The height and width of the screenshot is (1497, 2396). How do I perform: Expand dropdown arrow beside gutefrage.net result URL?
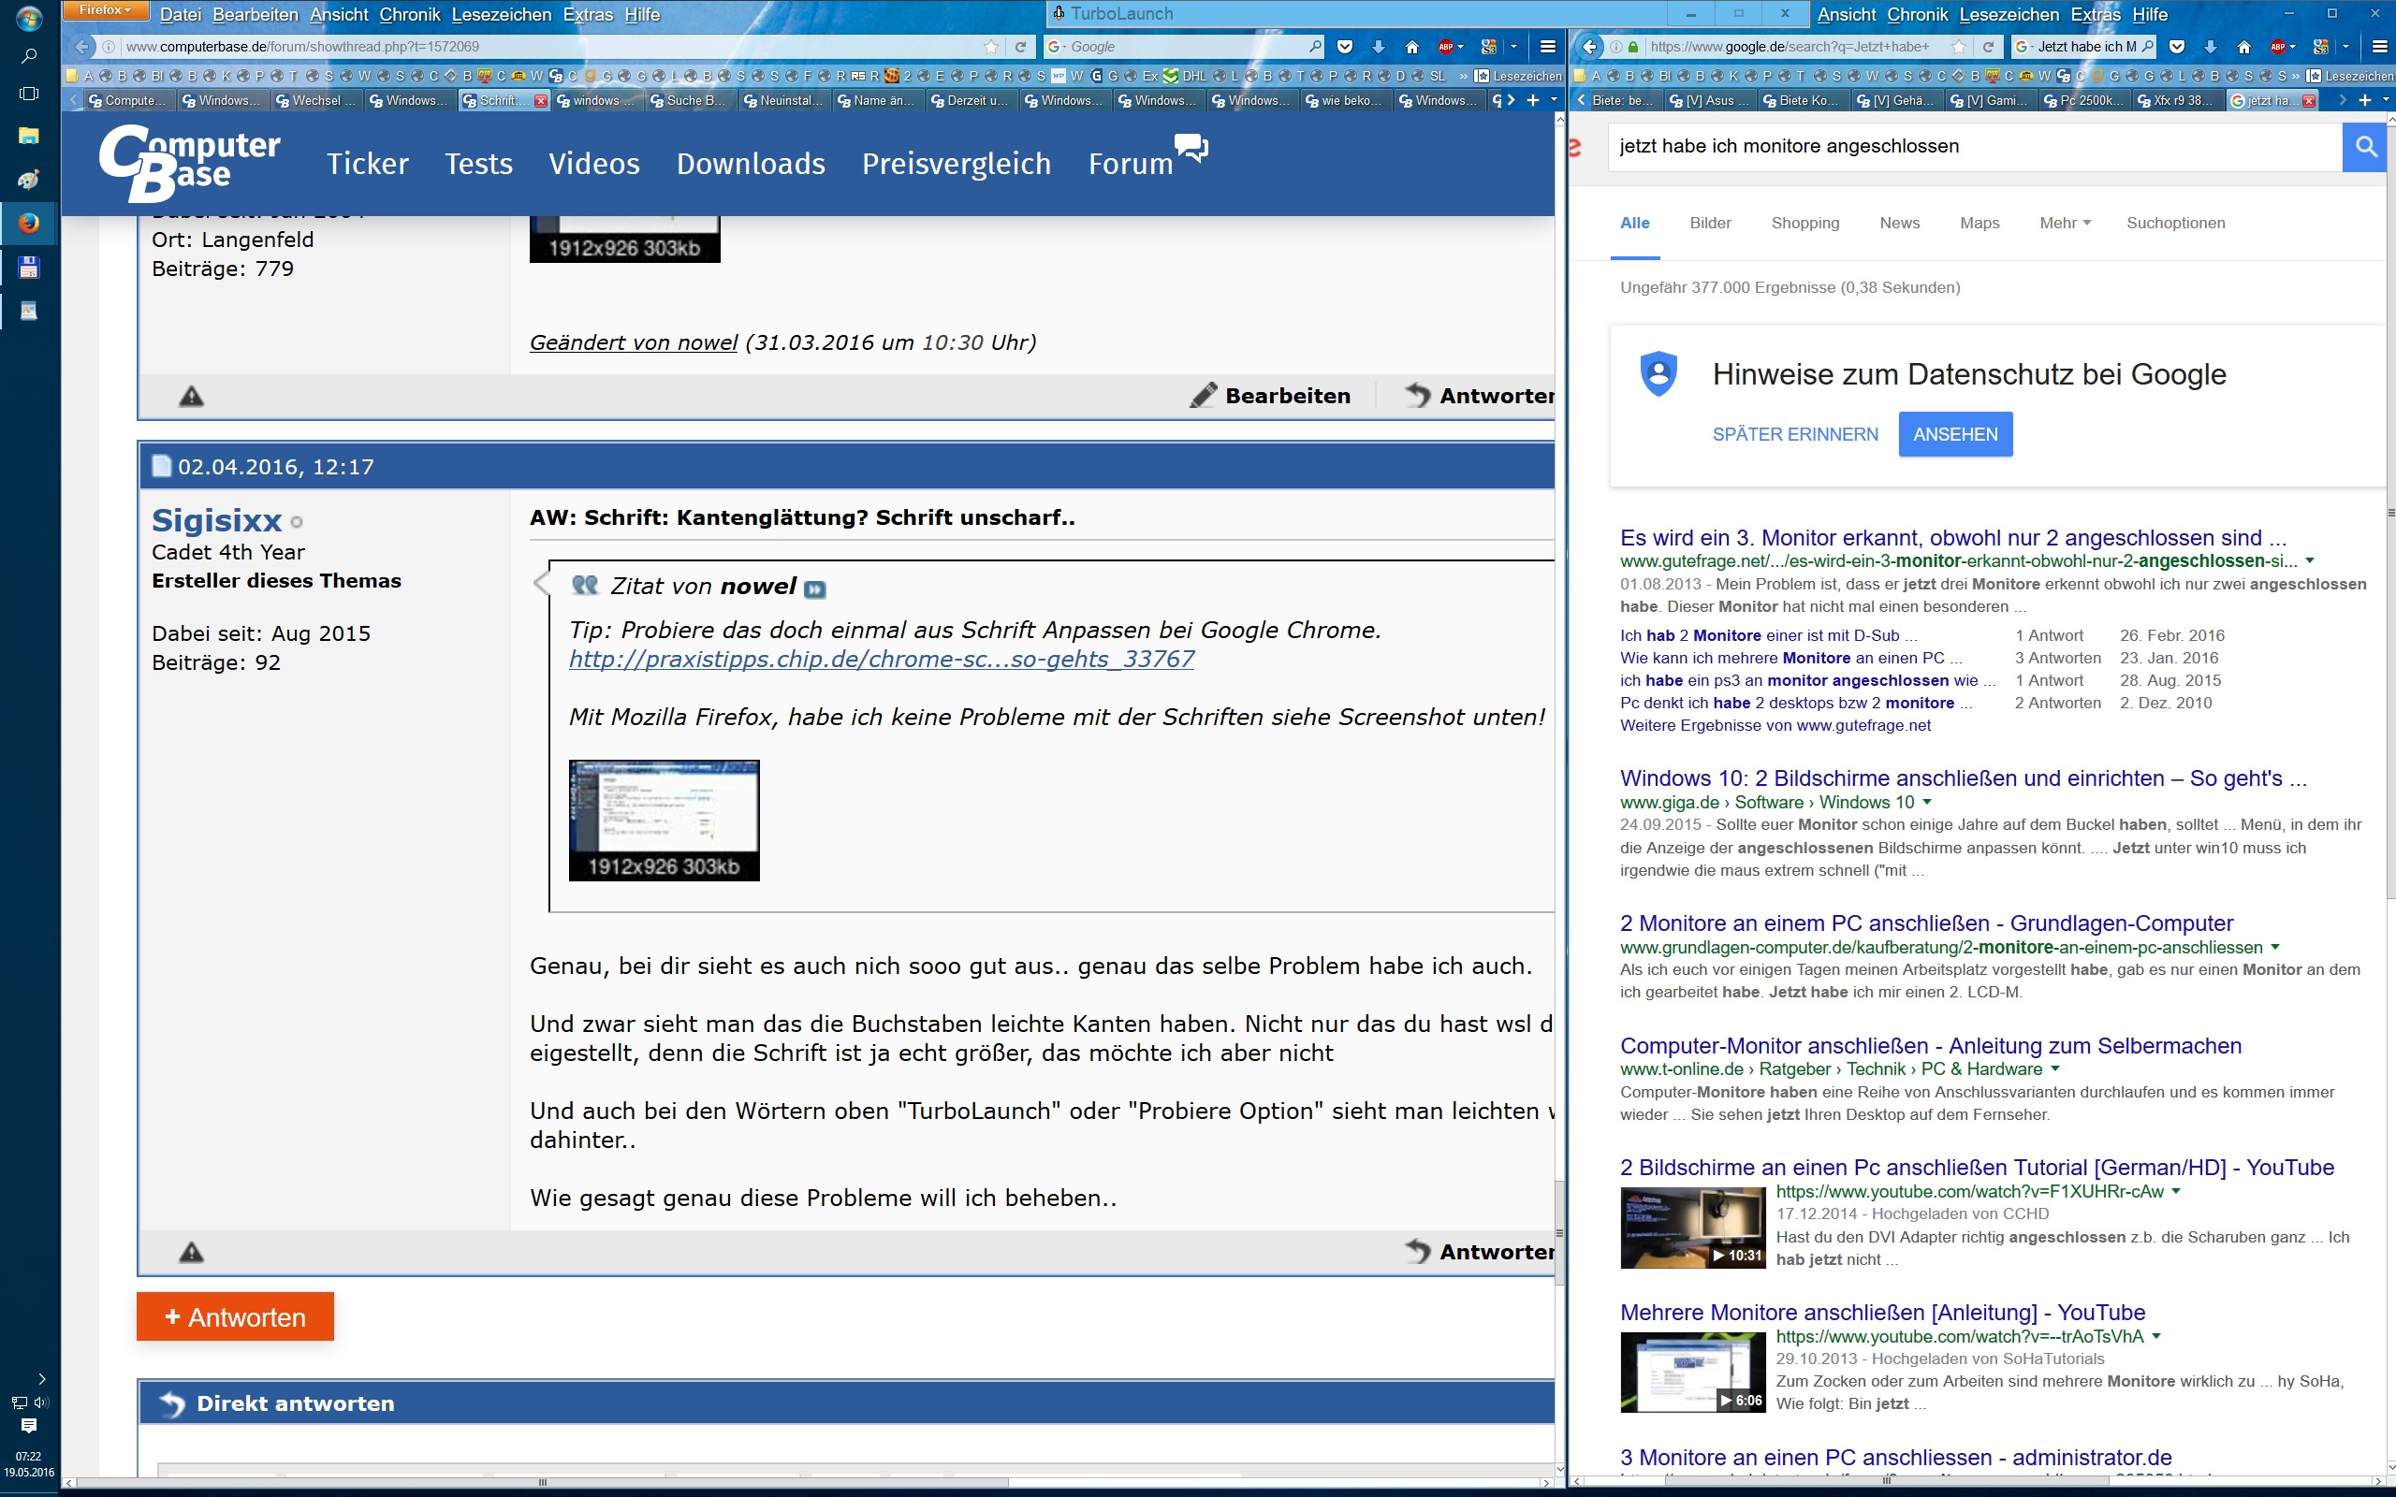pyautogui.click(x=2310, y=561)
